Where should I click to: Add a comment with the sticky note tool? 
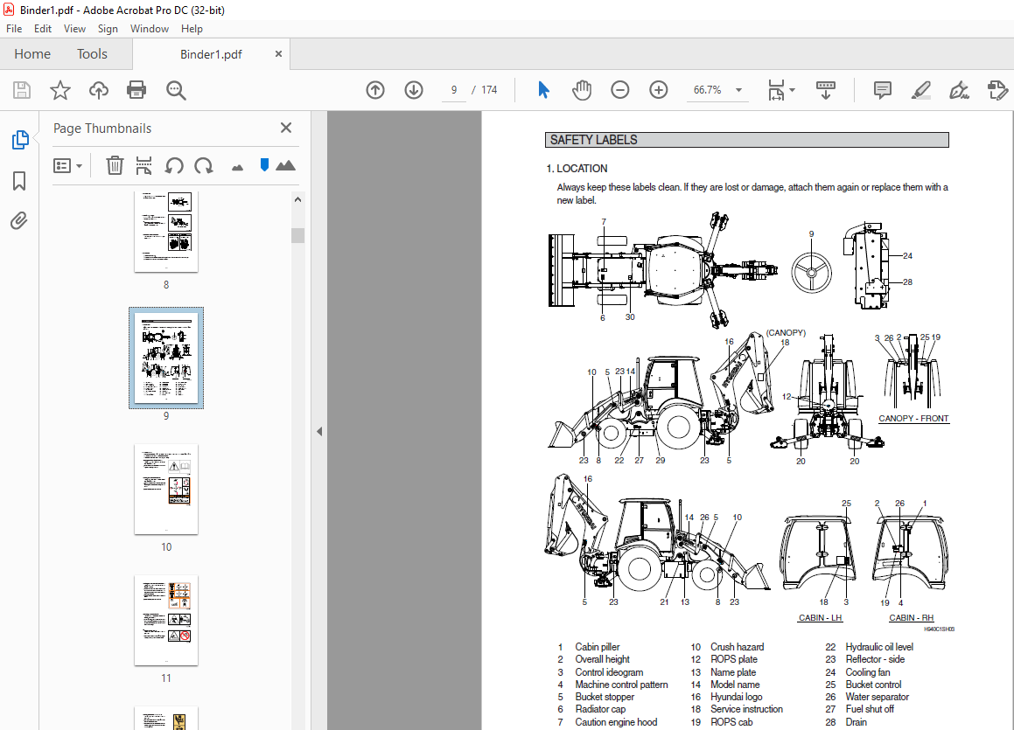pyautogui.click(x=882, y=90)
